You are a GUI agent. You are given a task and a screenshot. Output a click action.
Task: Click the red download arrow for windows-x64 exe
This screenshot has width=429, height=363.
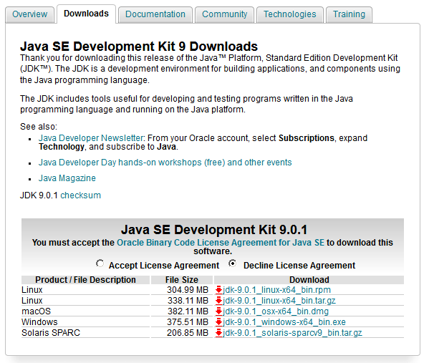coord(218,322)
